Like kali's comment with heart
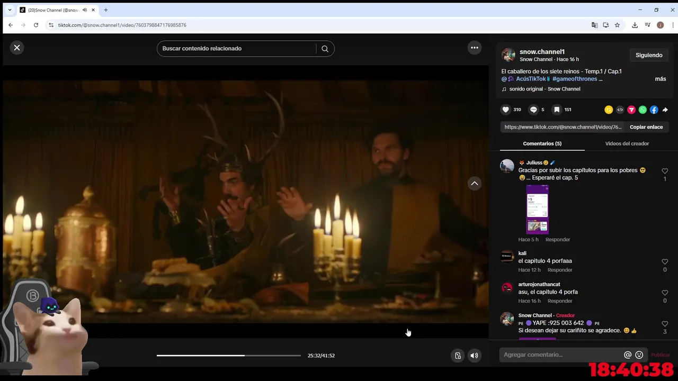The width and height of the screenshot is (678, 381). tap(665, 262)
